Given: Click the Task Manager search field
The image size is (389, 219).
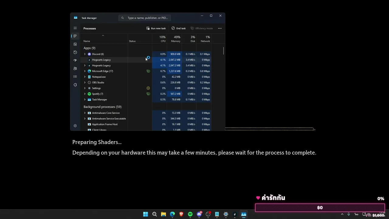Looking at the screenshot, I should 145,18.
